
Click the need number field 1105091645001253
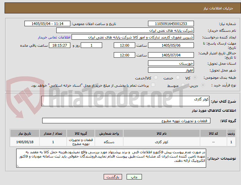171,24
